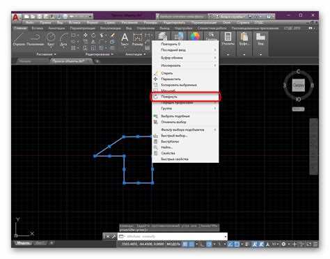Add new layout with plus button
330x259 pixels.
point(52,243)
